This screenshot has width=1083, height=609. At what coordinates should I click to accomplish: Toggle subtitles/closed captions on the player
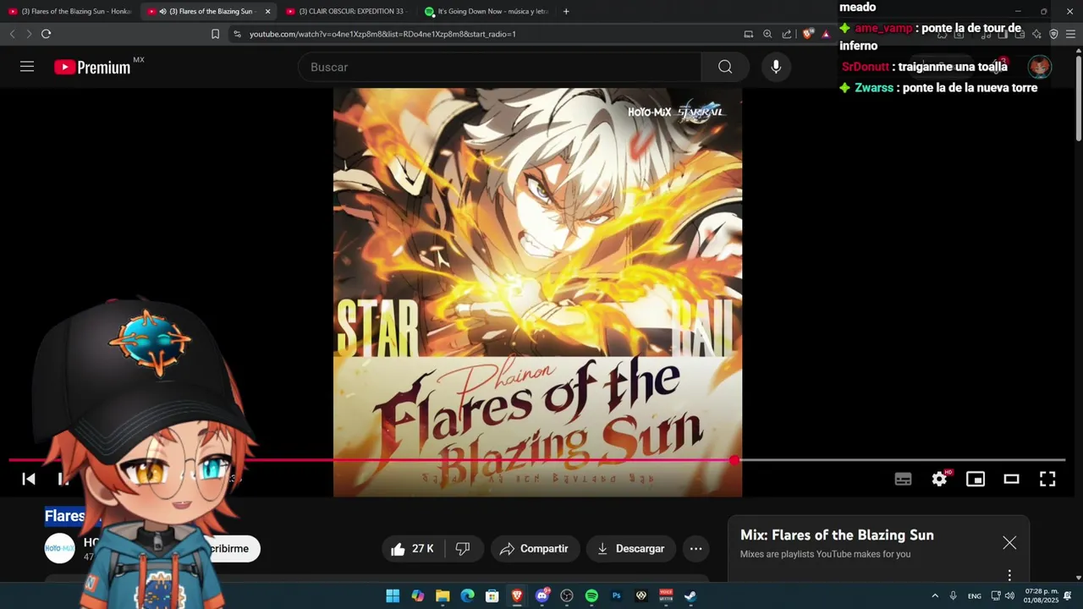click(904, 479)
